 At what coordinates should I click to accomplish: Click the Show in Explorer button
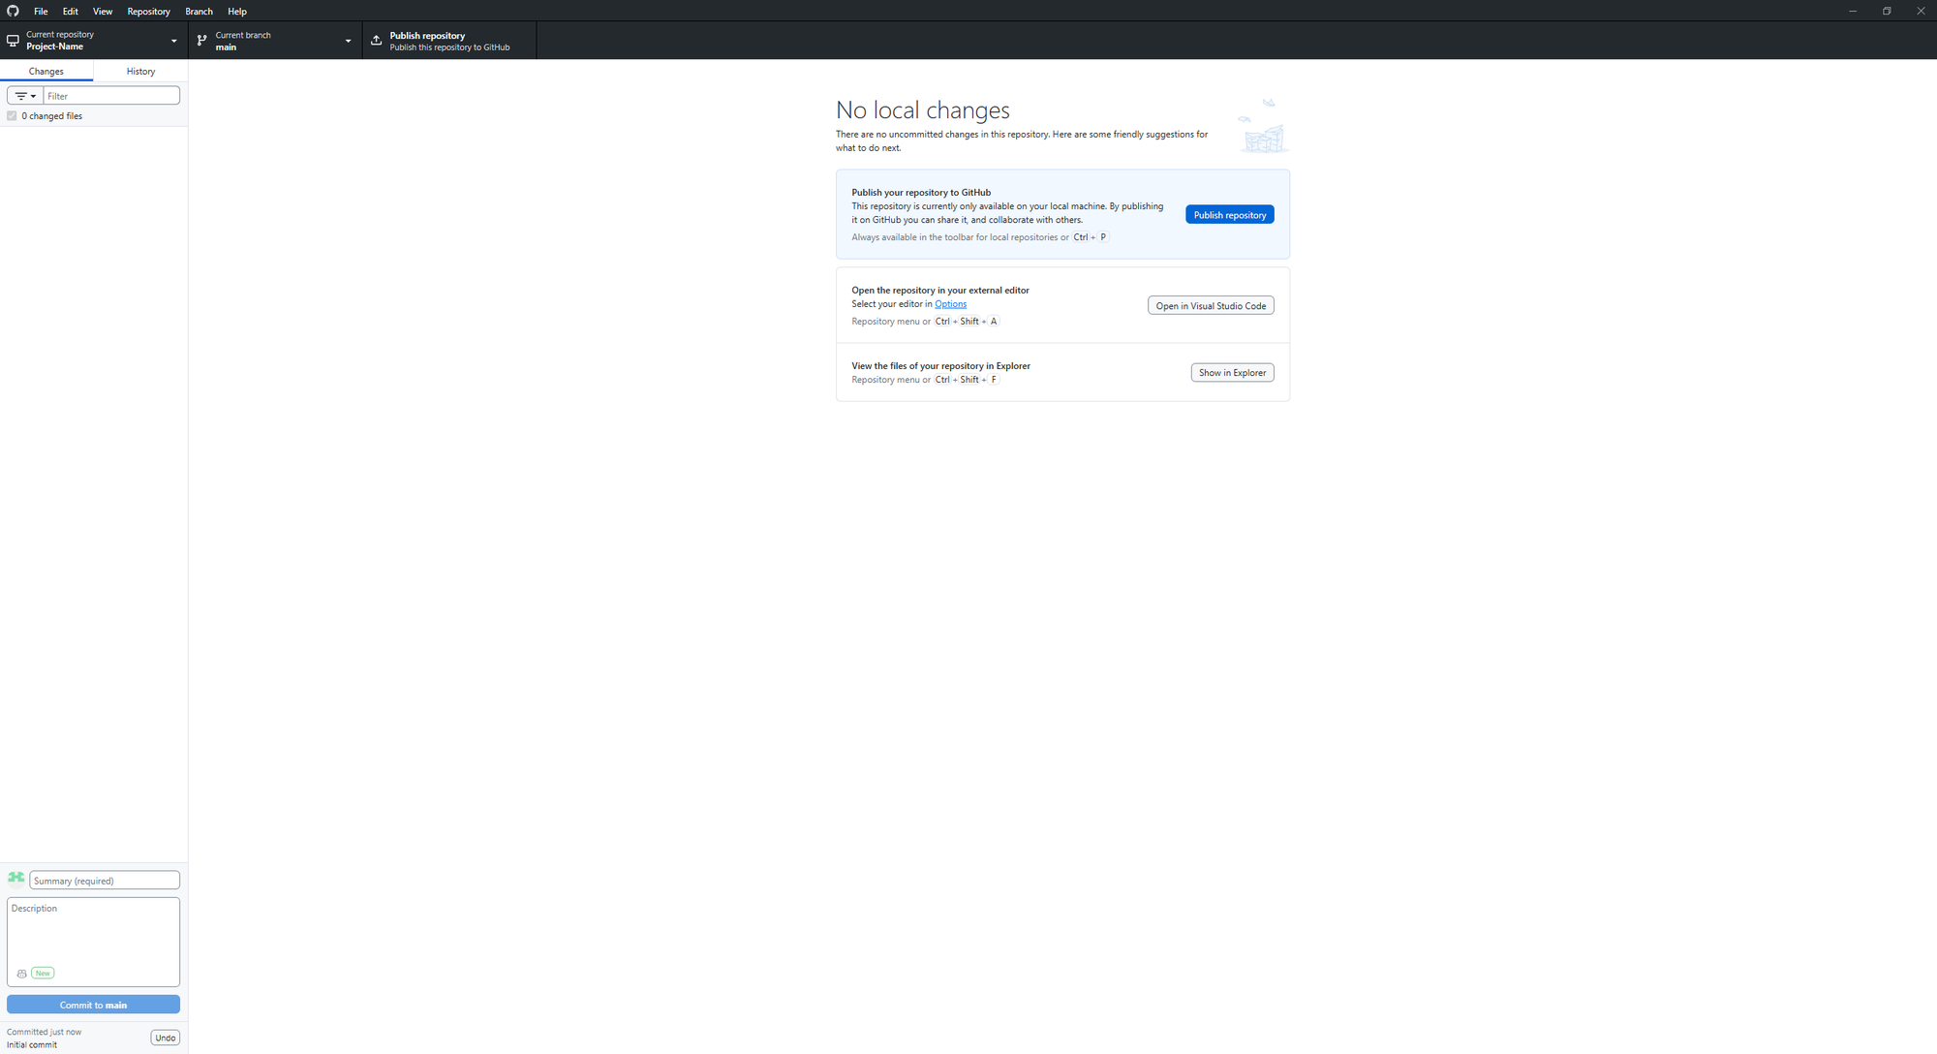click(x=1232, y=373)
